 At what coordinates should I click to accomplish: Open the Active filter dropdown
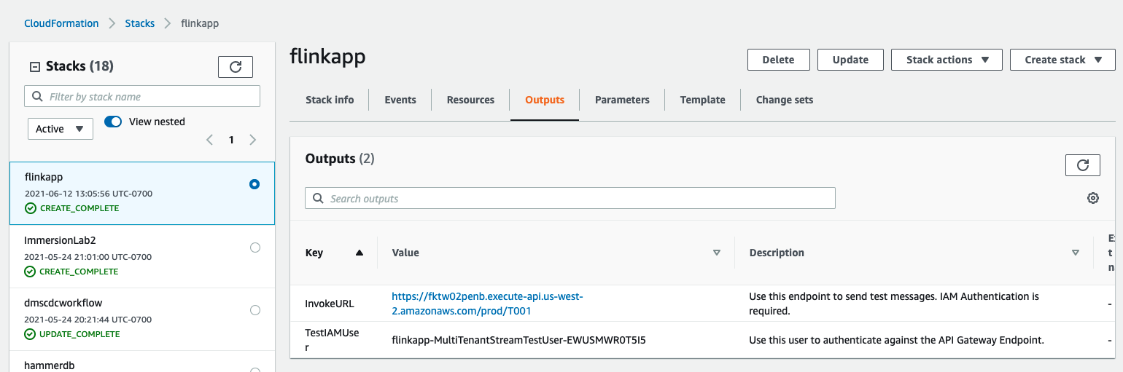(61, 129)
